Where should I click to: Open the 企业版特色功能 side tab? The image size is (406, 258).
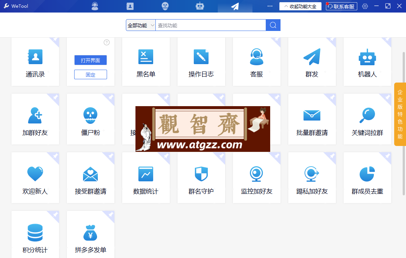[400, 114]
